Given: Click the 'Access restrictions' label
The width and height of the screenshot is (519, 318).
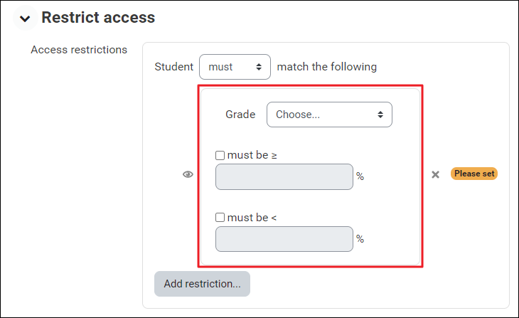Looking at the screenshot, I should (79, 50).
